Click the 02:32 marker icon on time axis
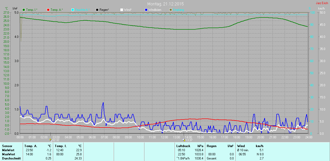The width and height of the screenshot is (330, 161). point(50,140)
